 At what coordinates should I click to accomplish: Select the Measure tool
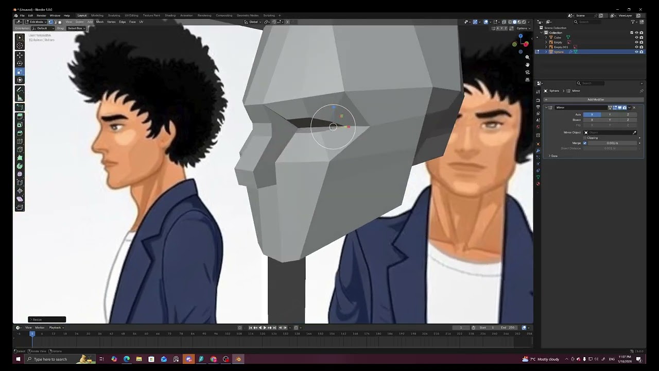tap(20, 97)
